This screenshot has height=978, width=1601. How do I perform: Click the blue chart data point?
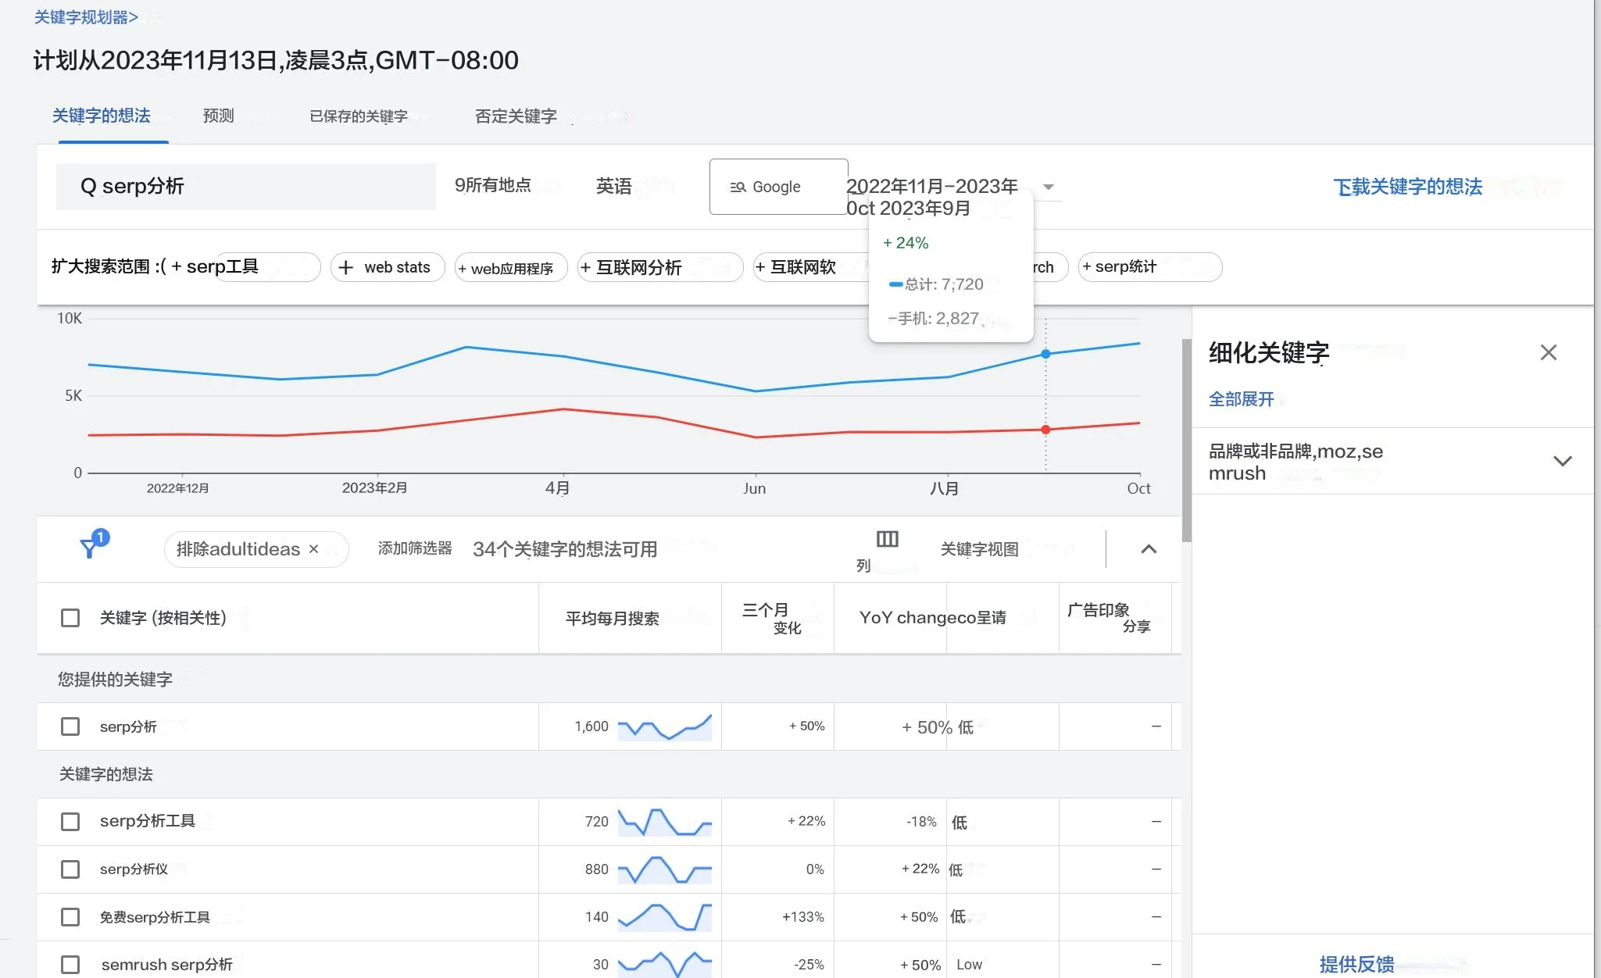tap(1045, 354)
